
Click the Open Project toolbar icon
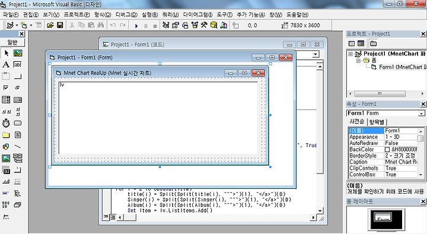tap(50, 26)
